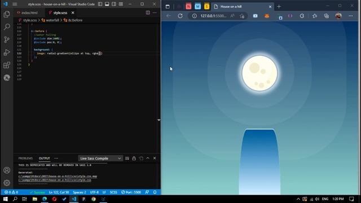Switch to the Problems panel tab
Image resolution: width=361 pixels, height=203 pixels.
click(x=25, y=158)
